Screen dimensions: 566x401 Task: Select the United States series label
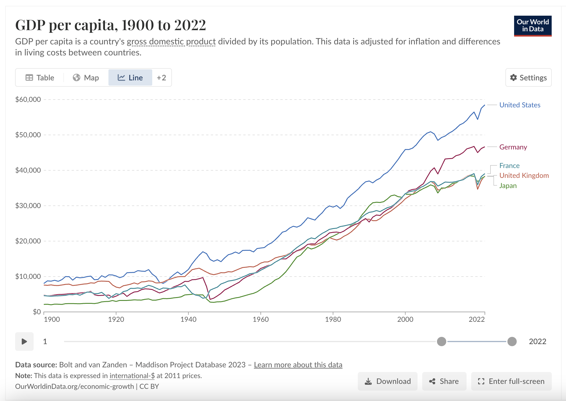(520, 105)
